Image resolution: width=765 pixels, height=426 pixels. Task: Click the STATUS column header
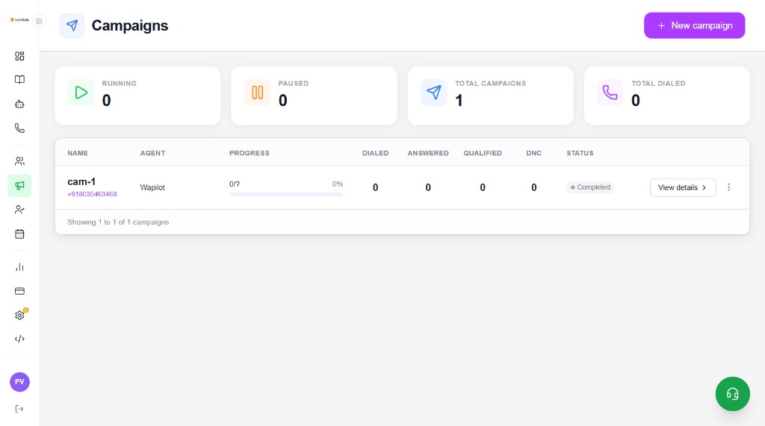pos(580,153)
